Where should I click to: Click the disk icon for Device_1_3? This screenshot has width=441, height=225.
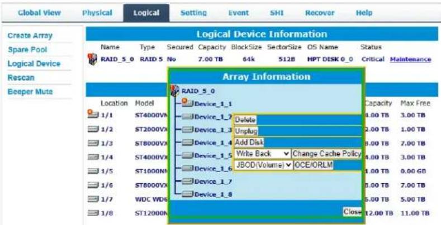(x=187, y=129)
